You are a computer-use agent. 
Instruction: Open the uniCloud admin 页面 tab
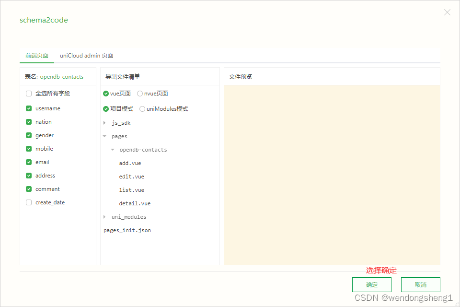pyautogui.click(x=87, y=56)
